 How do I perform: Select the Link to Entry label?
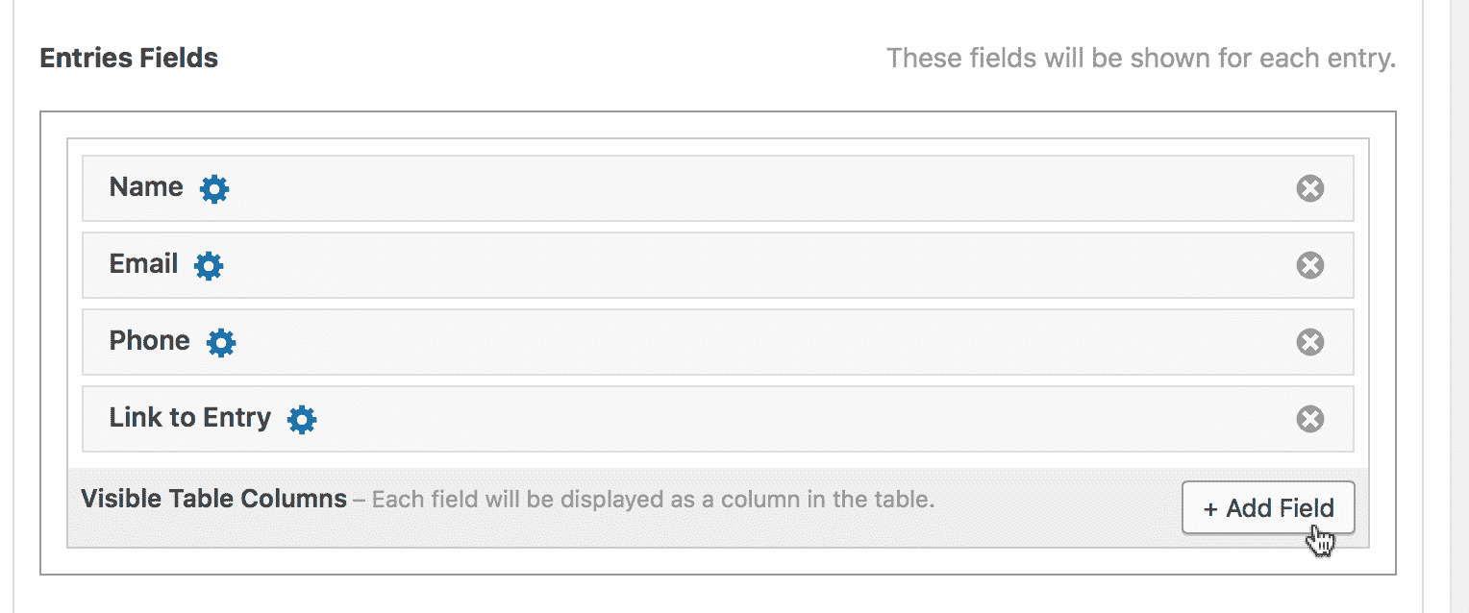[x=190, y=418]
